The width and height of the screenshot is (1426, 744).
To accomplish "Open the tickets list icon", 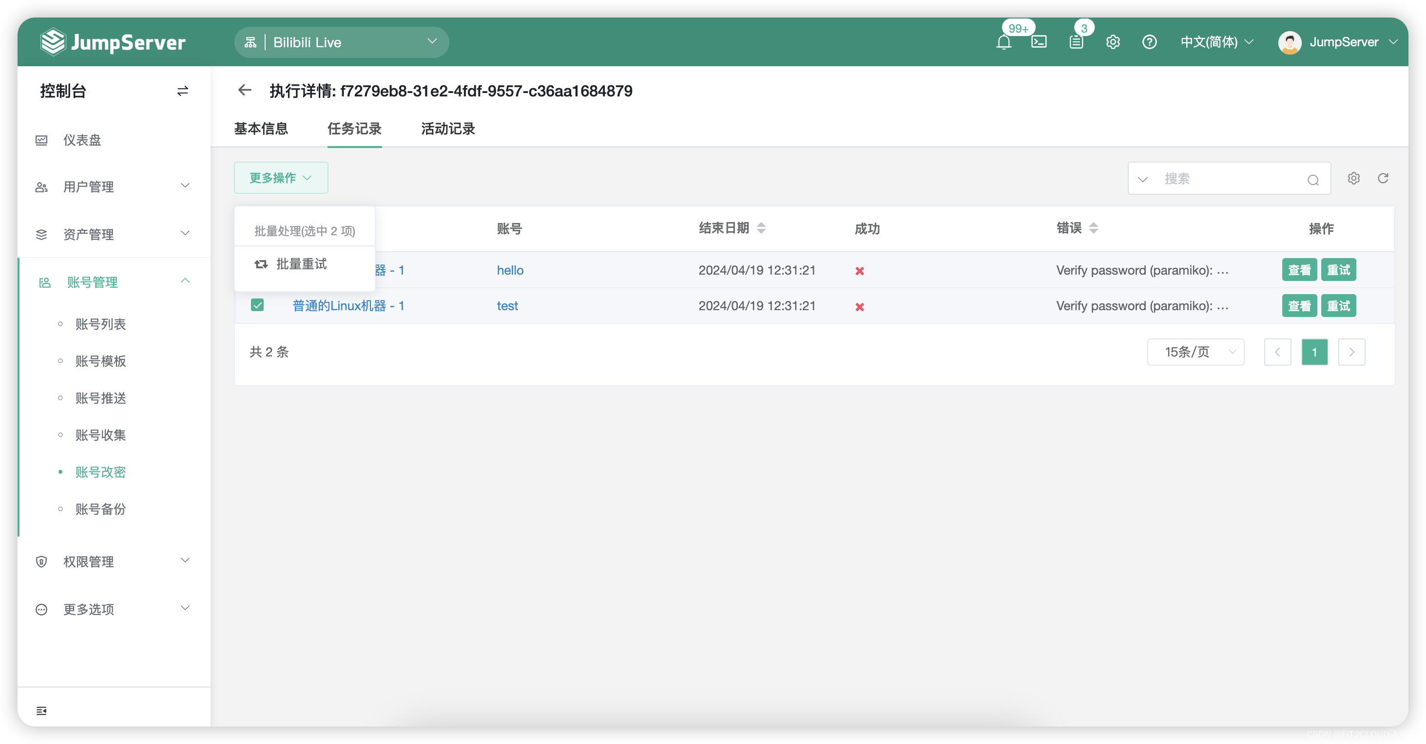I will pyautogui.click(x=1076, y=42).
